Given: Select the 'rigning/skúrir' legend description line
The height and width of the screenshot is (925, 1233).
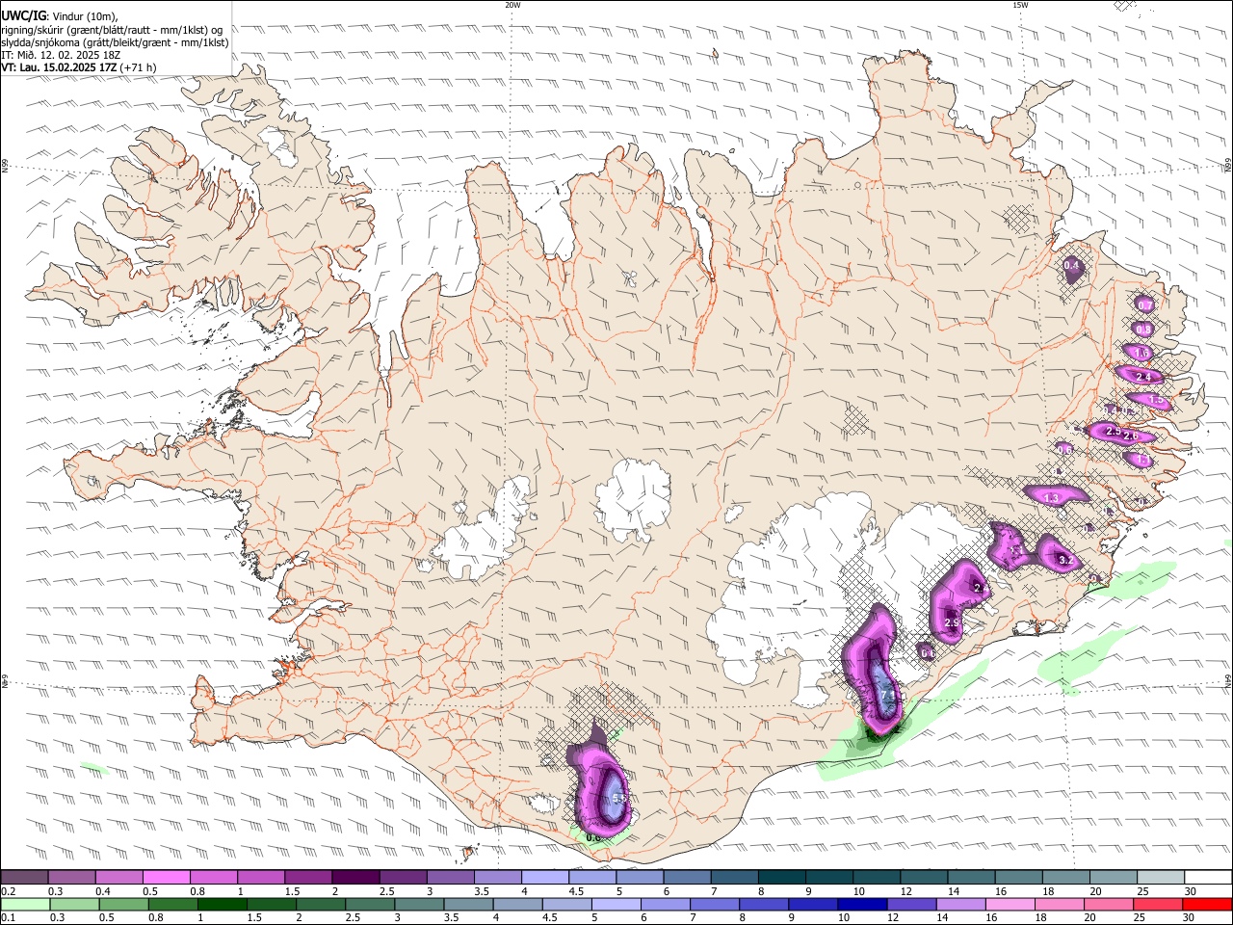Looking at the screenshot, I should [112, 30].
